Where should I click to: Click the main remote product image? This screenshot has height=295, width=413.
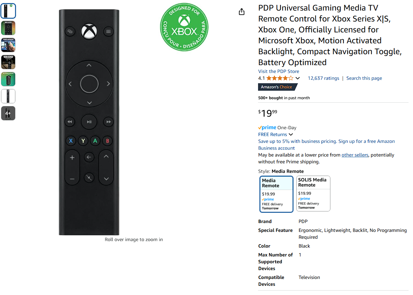(89, 122)
